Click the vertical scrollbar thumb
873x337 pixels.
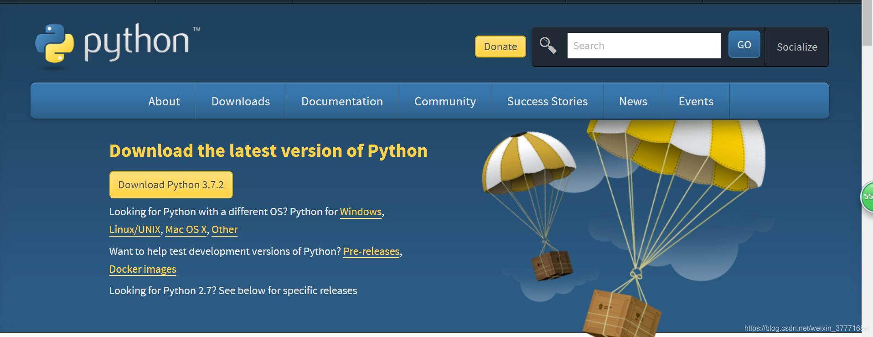coord(867,23)
